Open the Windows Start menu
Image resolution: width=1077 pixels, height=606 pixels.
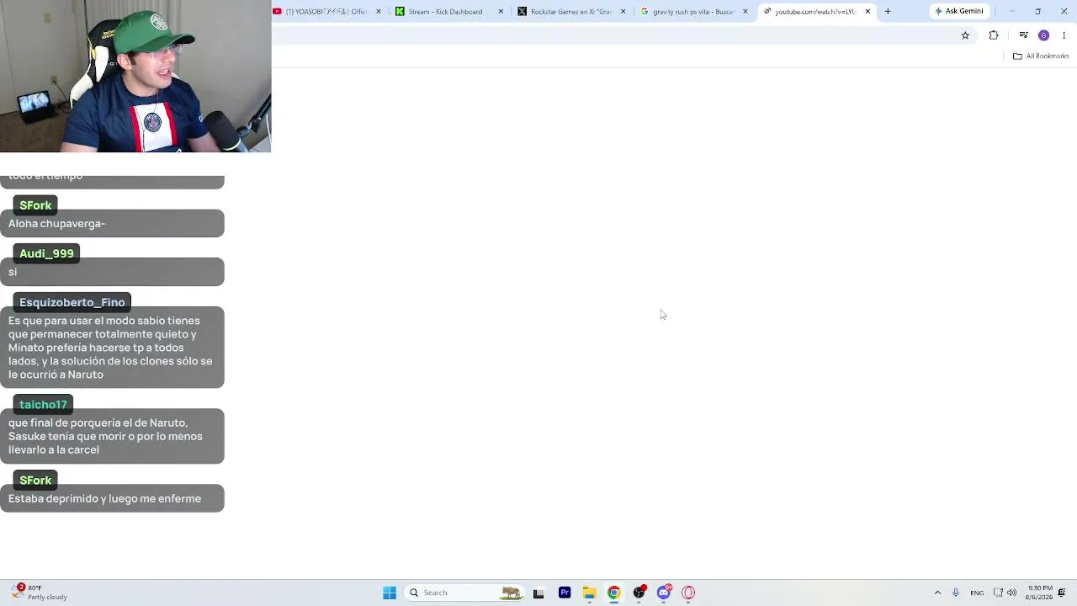390,593
